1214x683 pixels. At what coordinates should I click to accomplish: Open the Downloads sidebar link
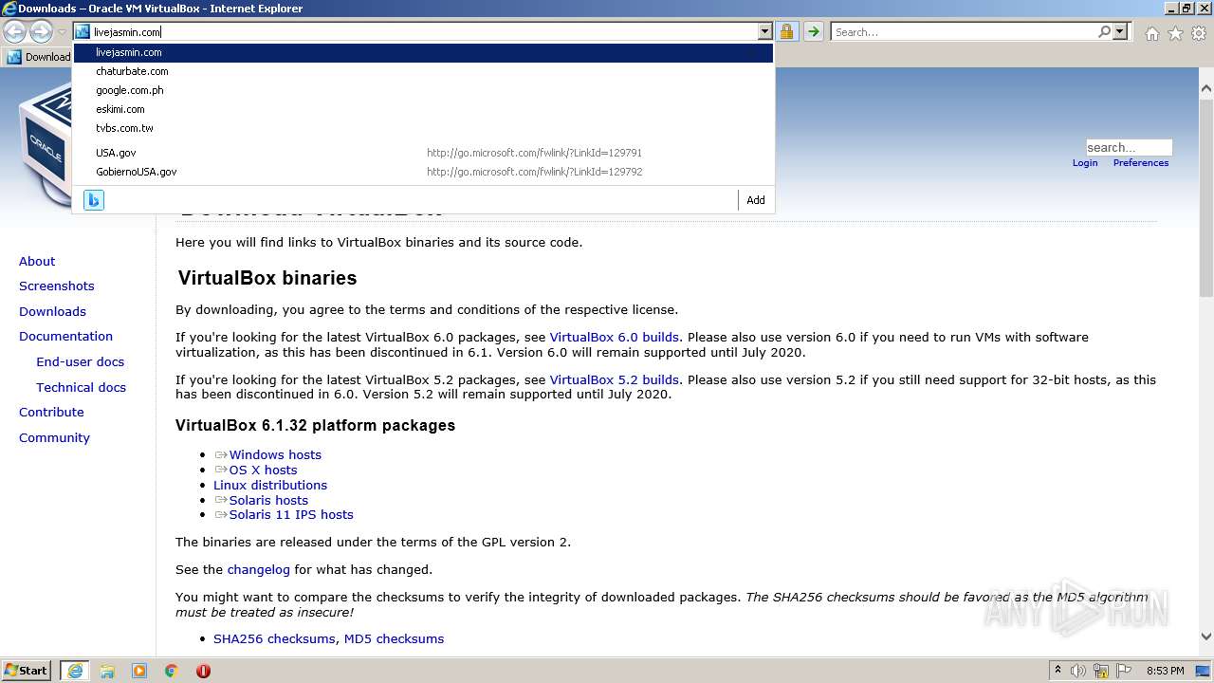[52, 311]
